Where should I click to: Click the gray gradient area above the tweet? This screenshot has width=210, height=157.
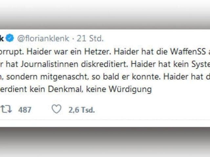105,15
